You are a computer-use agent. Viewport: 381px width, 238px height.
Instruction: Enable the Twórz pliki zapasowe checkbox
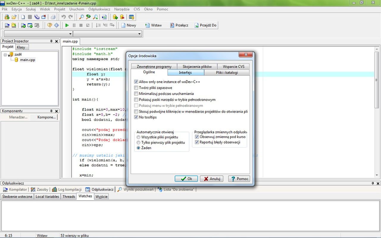[x=136, y=88]
